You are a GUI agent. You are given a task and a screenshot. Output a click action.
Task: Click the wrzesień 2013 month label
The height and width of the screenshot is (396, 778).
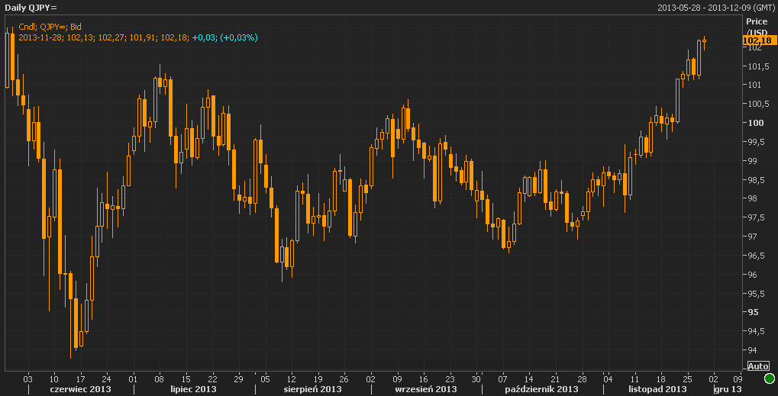(426, 389)
